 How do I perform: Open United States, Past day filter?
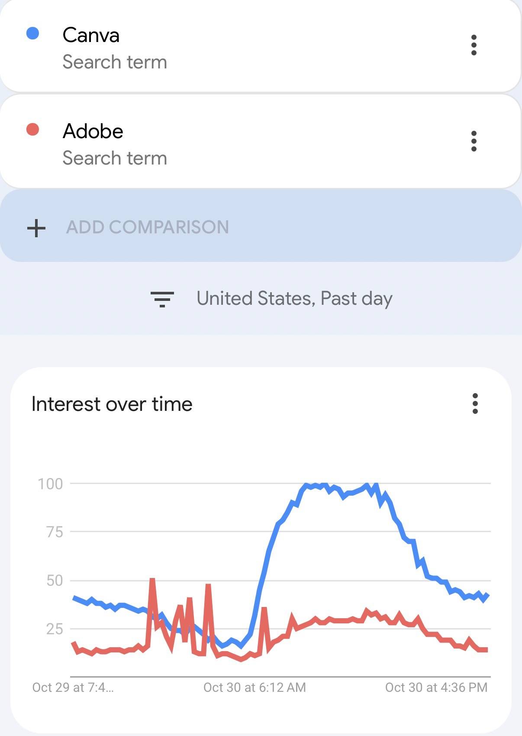[x=294, y=299]
